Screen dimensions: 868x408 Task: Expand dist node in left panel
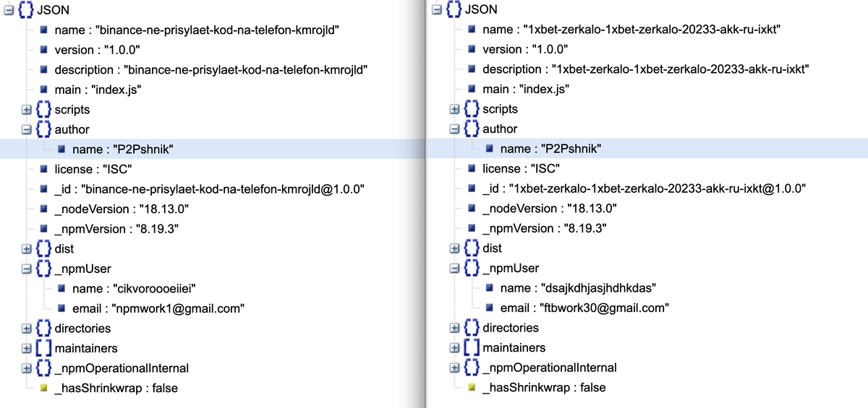click(x=27, y=249)
